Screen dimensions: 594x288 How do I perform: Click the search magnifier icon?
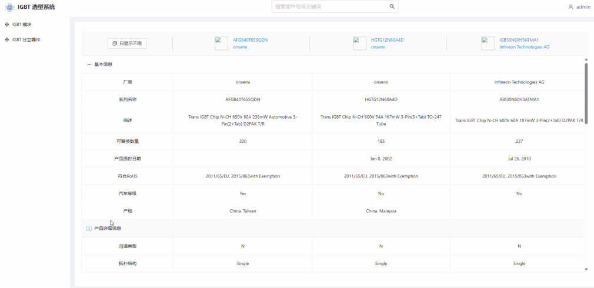click(x=392, y=6)
